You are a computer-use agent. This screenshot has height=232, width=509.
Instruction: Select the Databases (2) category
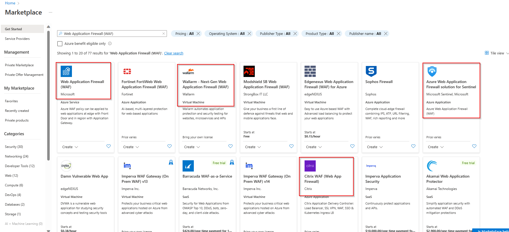point(15,205)
